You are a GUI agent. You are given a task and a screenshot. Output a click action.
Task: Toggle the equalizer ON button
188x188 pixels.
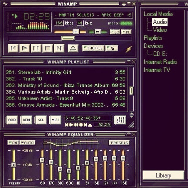click(x=13, y=143)
